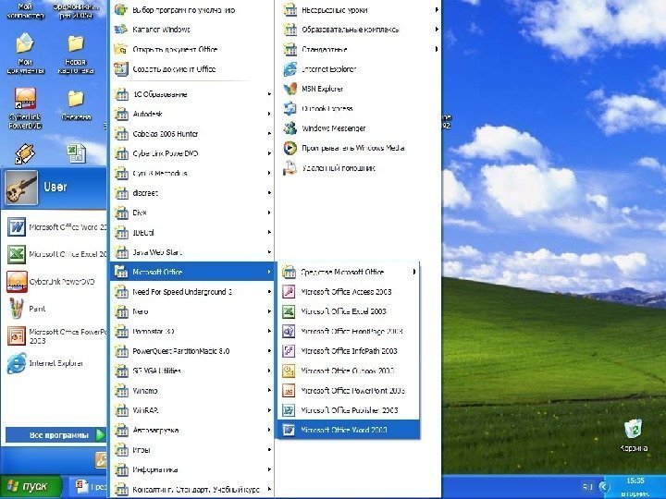Expand the Образовательные комплексы group arrow

pos(437,30)
